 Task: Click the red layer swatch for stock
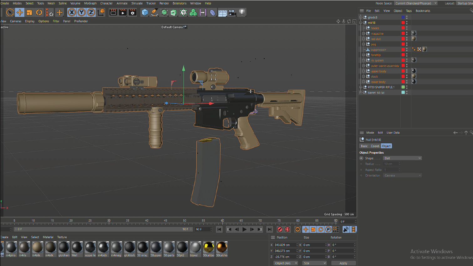click(403, 77)
